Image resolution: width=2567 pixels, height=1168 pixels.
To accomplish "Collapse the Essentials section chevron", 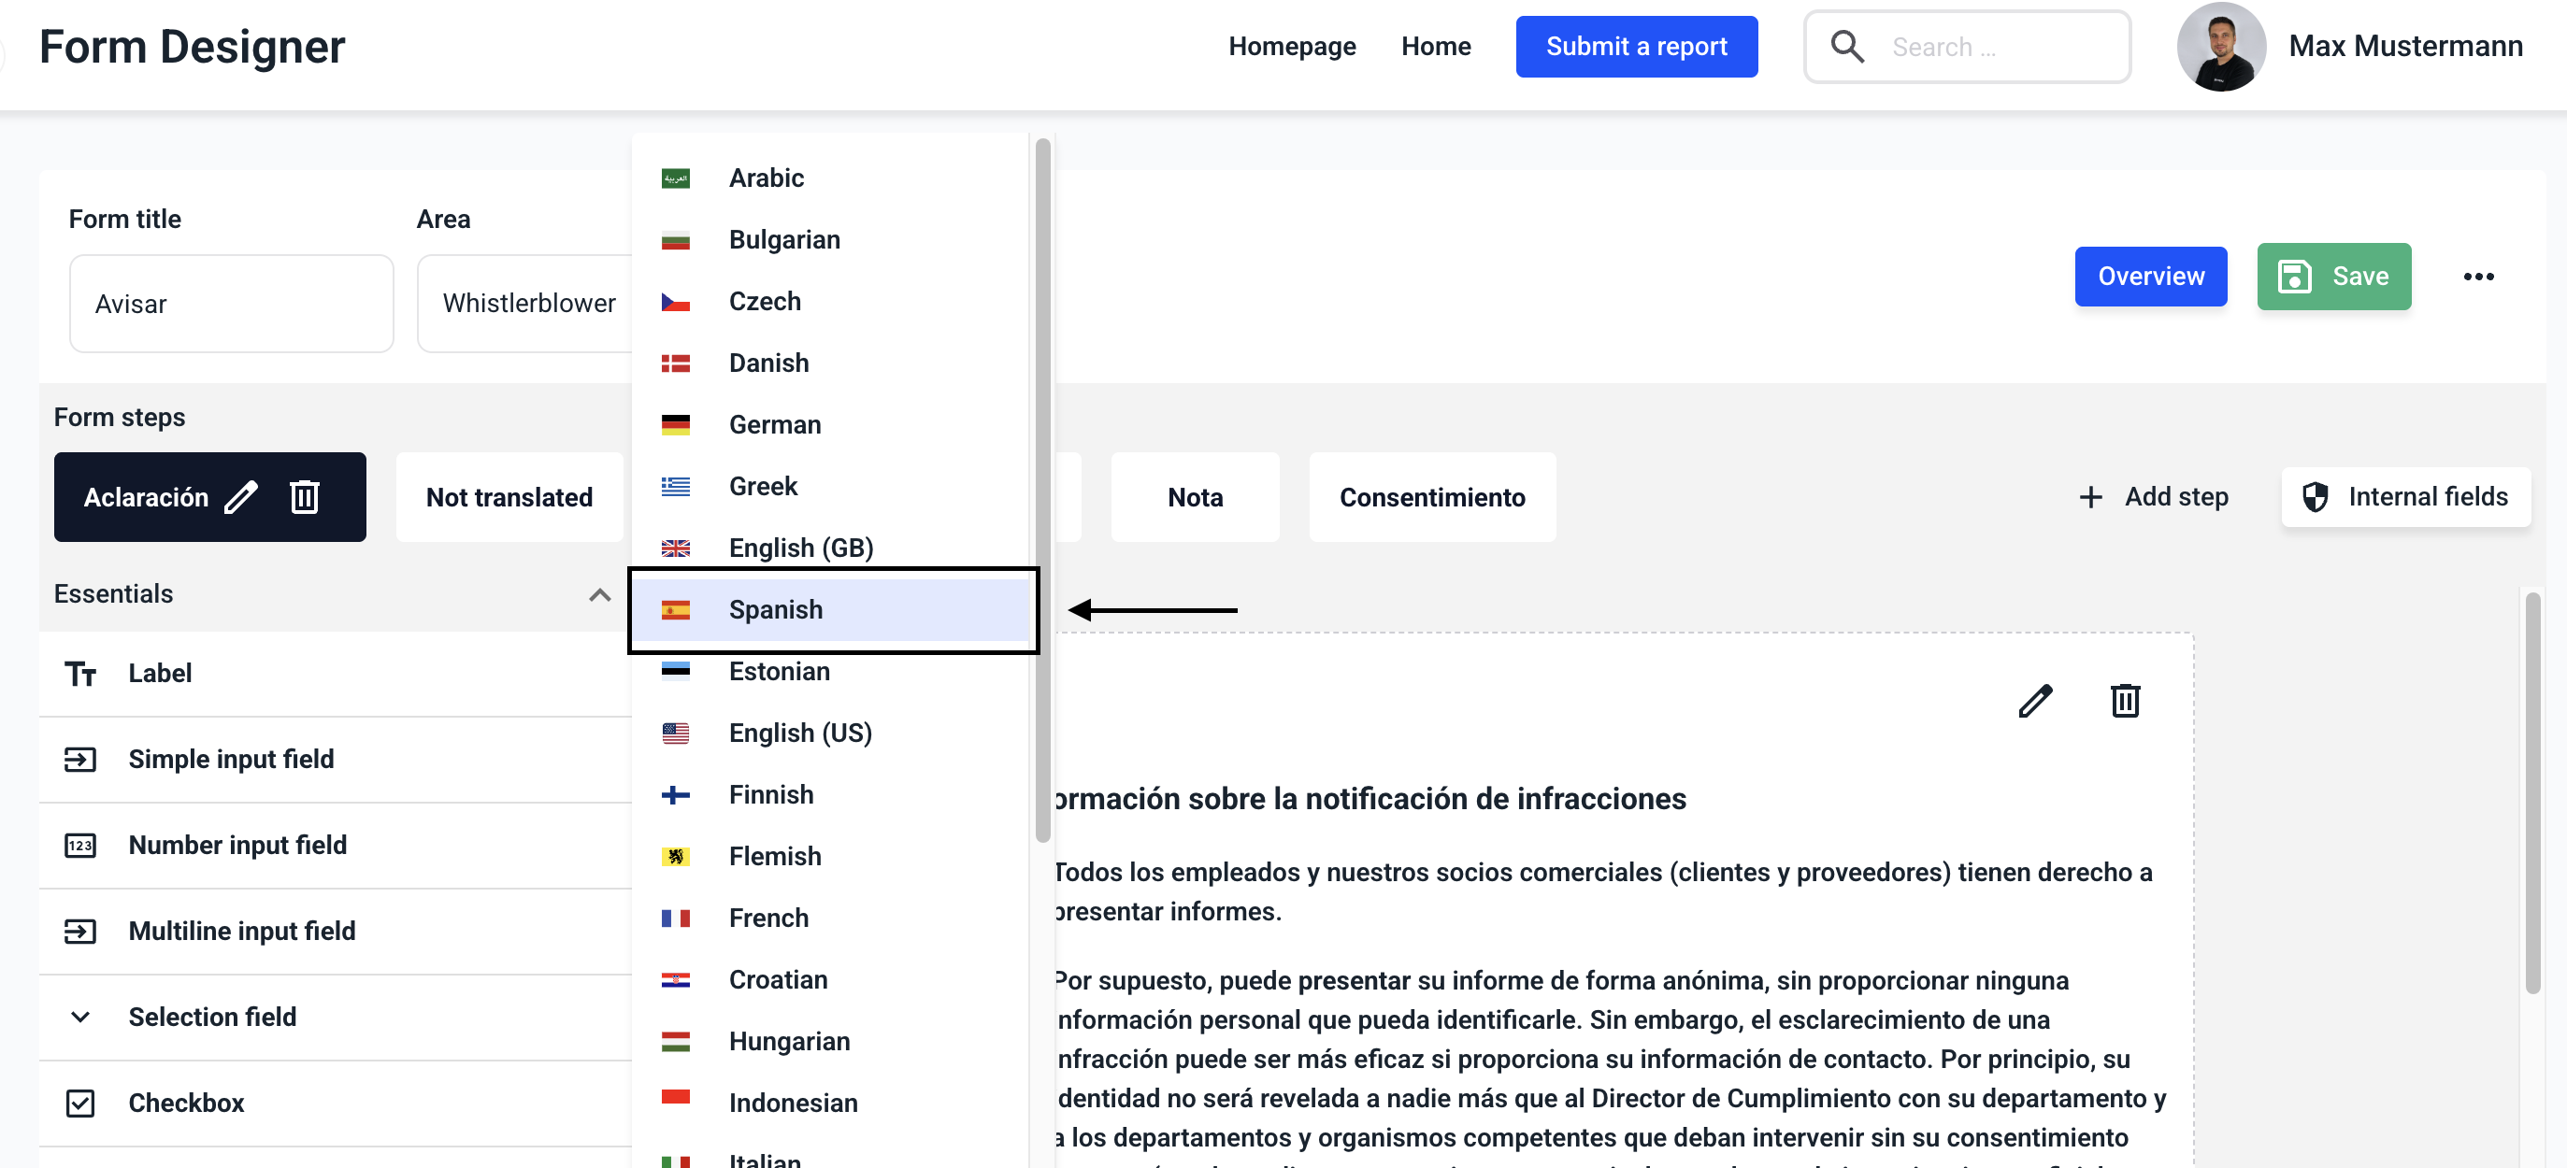I will 599,594.
